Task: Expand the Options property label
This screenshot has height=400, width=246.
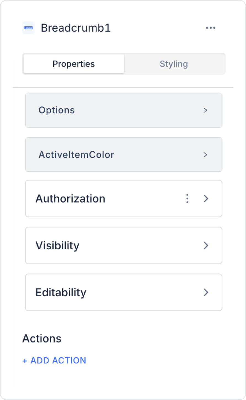Action: [x=57, y=110]
